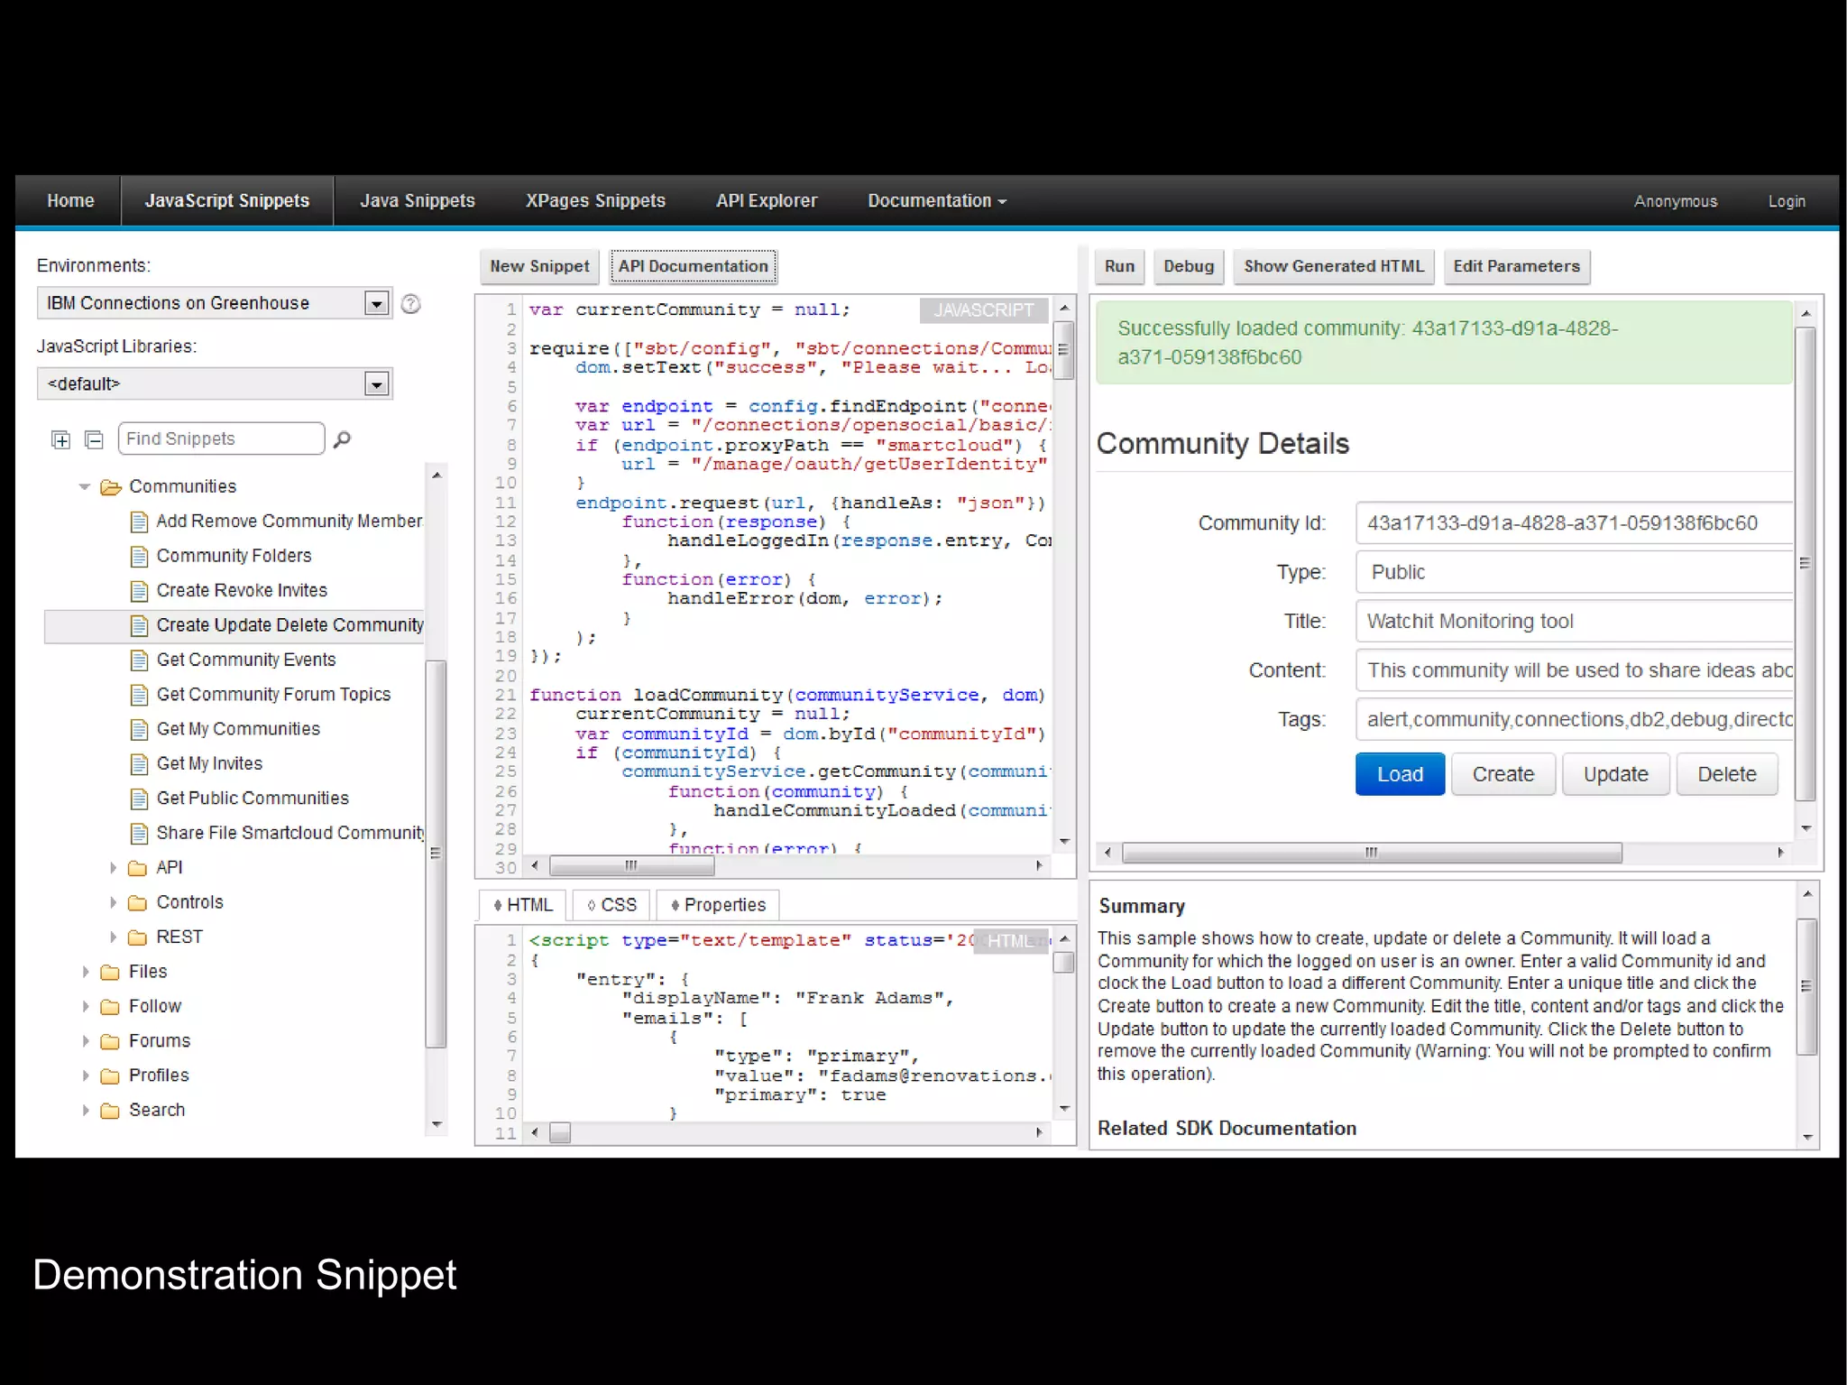
Task: Click the Profiles folder icon
Action: pyautogui.click(x=110, y=1076)
